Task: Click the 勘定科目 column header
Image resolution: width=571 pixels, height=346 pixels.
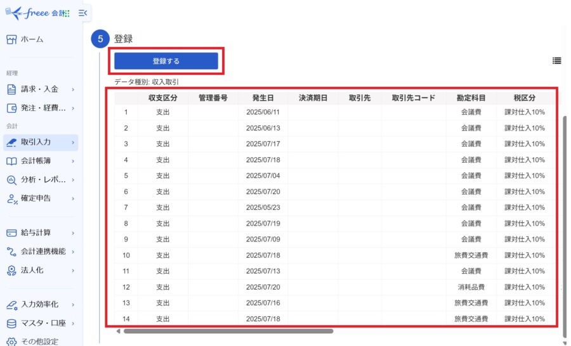Action: coord(471,98)
